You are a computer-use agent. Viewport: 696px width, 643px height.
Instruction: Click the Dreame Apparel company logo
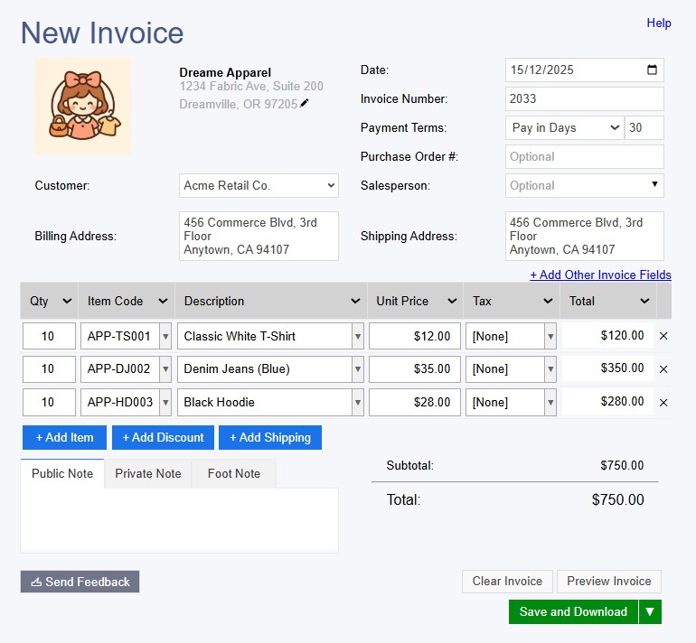(x=83, y=107)
